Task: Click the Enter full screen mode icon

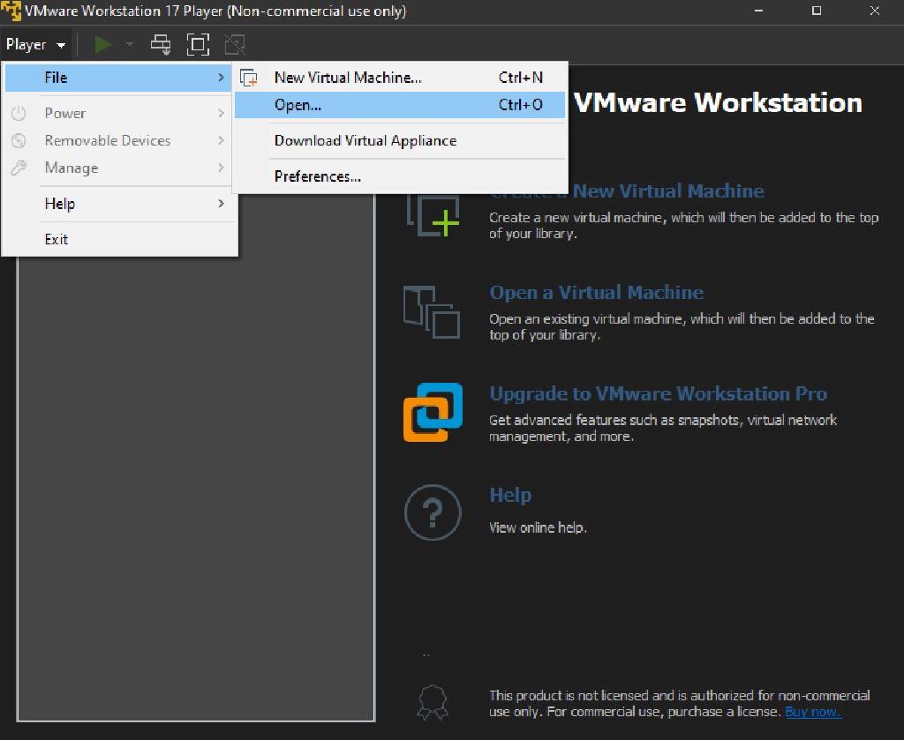Action: click(x=198, y=44)
